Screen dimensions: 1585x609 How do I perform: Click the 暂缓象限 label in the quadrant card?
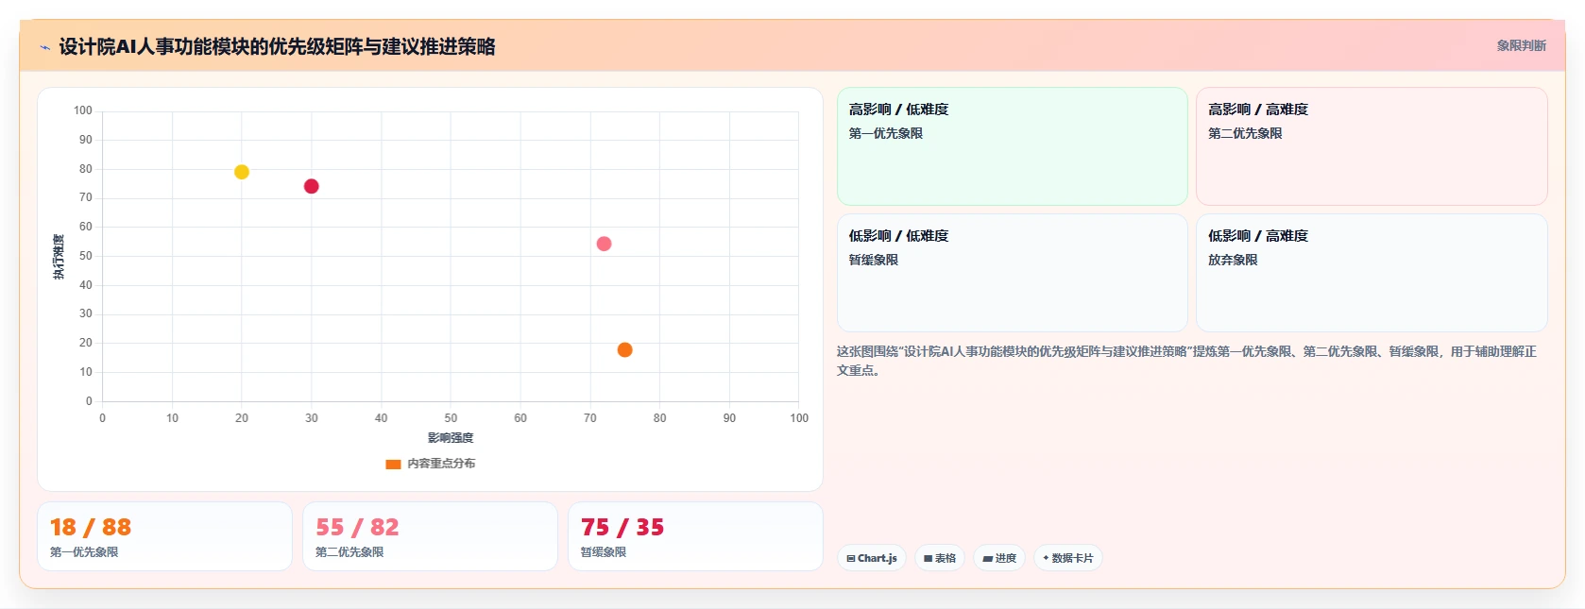(x=873, y=260)
